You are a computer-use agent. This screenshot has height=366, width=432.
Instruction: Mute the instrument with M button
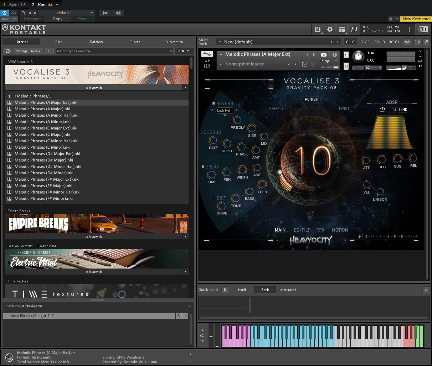tap(346, 66)
